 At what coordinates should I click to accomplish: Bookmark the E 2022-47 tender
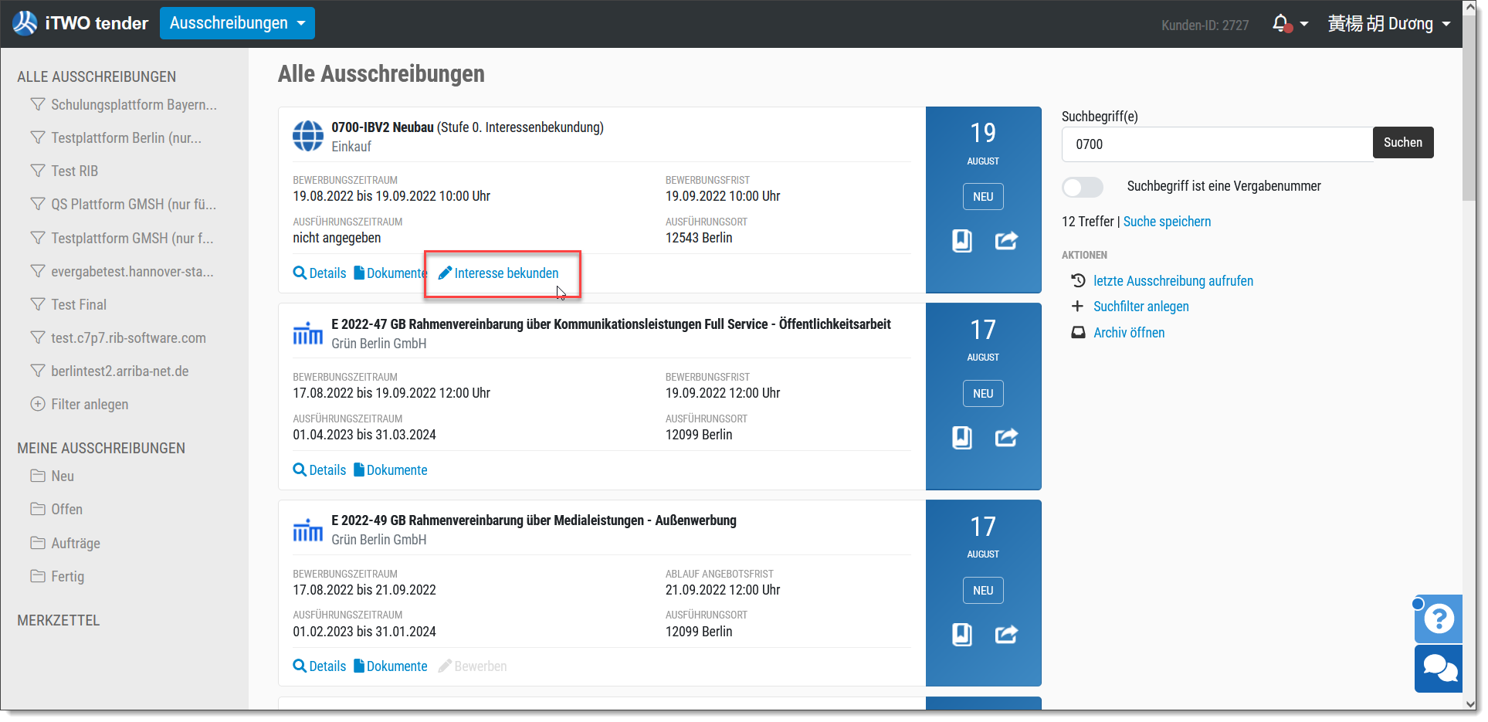coord(962,438)
